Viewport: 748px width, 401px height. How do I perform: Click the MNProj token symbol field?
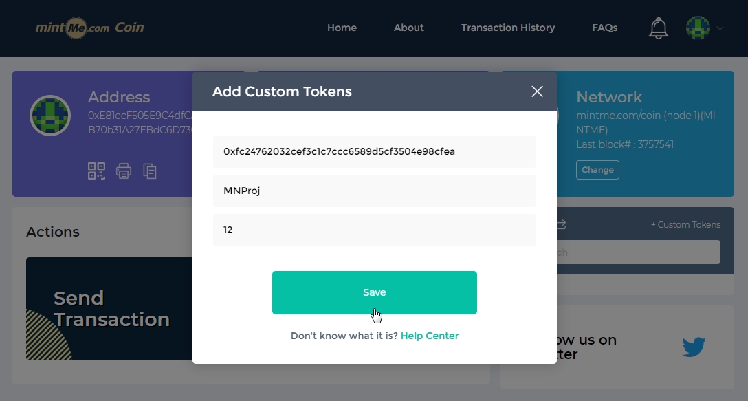(374, 191)
